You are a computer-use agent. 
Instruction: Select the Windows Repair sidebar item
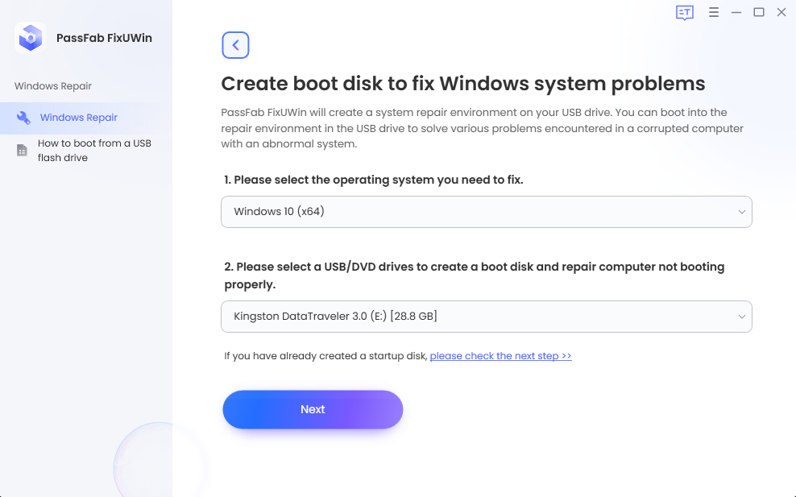(x=79, y=118)
